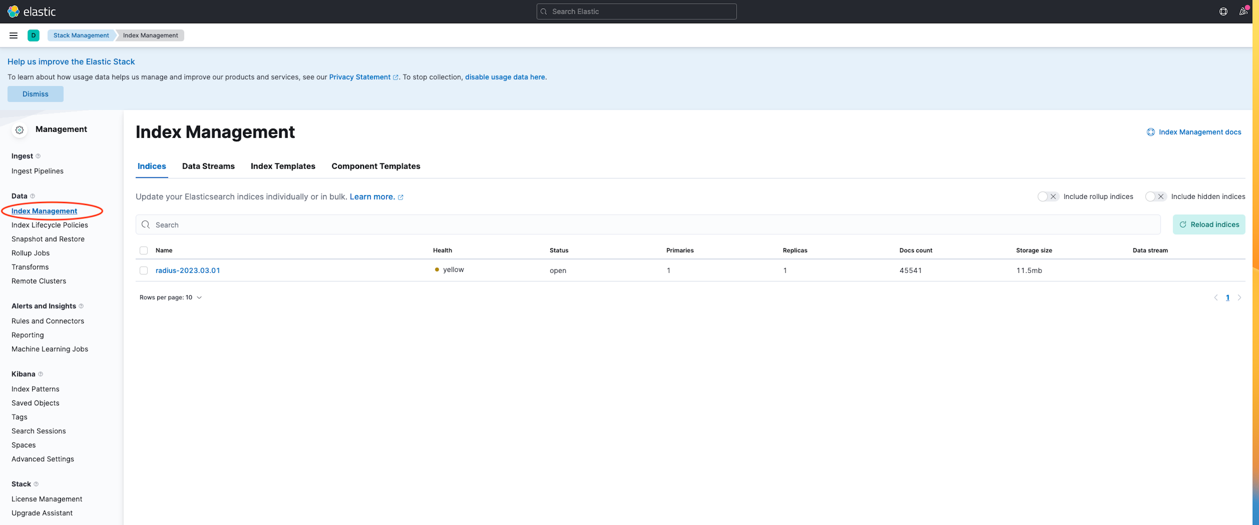Open Index Management docs link
The image size is (1259, 525).
click(1199, 132)
